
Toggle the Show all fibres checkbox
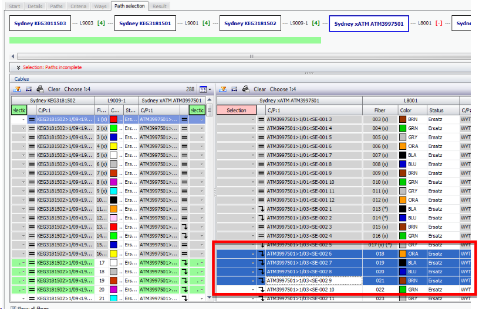coord(13,307)
